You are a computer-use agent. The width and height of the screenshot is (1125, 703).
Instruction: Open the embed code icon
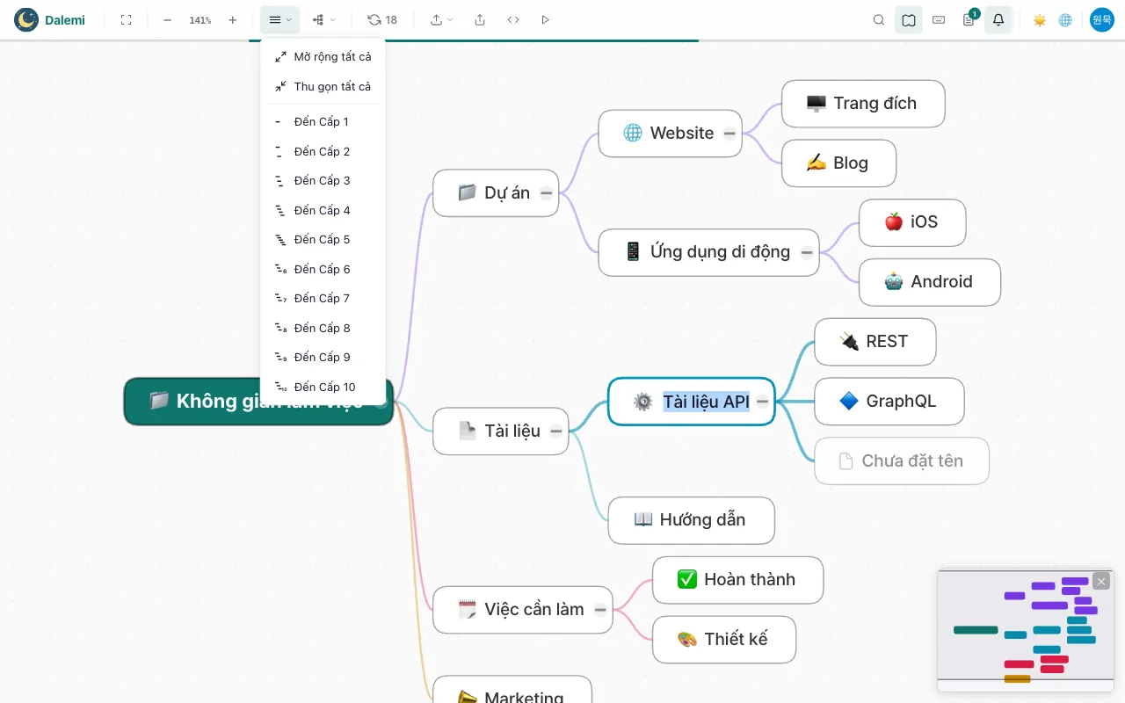click(513, 19)
